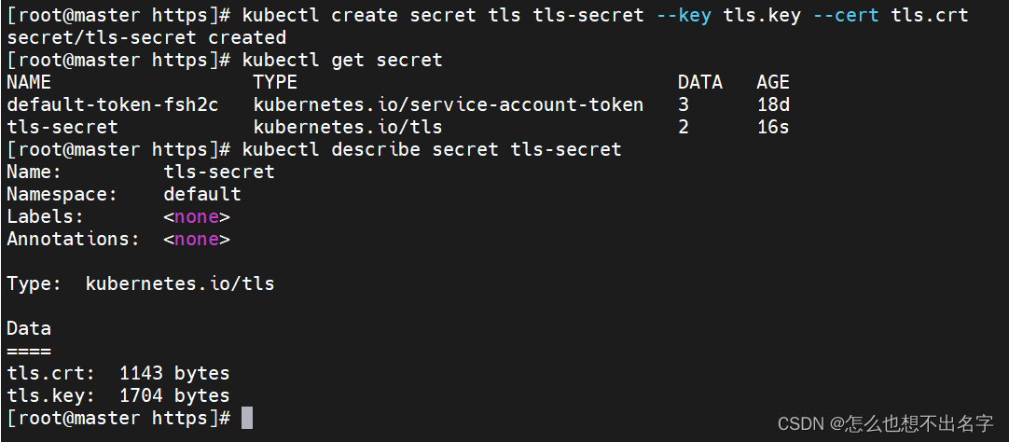Click the cyan --key option flag
This screenshot has height=442, width=1009.
[x=684, y=16]
